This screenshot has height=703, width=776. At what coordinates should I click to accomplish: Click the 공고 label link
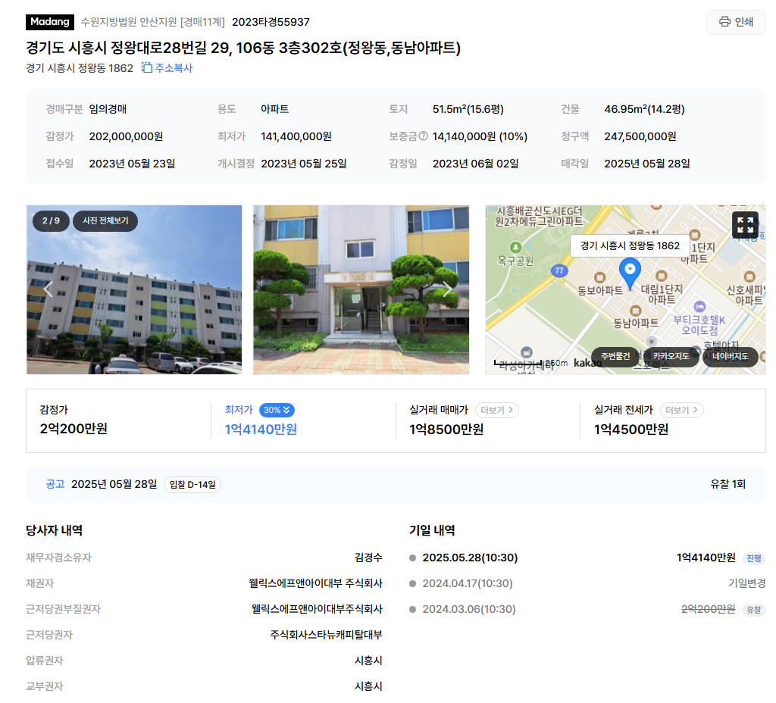(55, 484)
